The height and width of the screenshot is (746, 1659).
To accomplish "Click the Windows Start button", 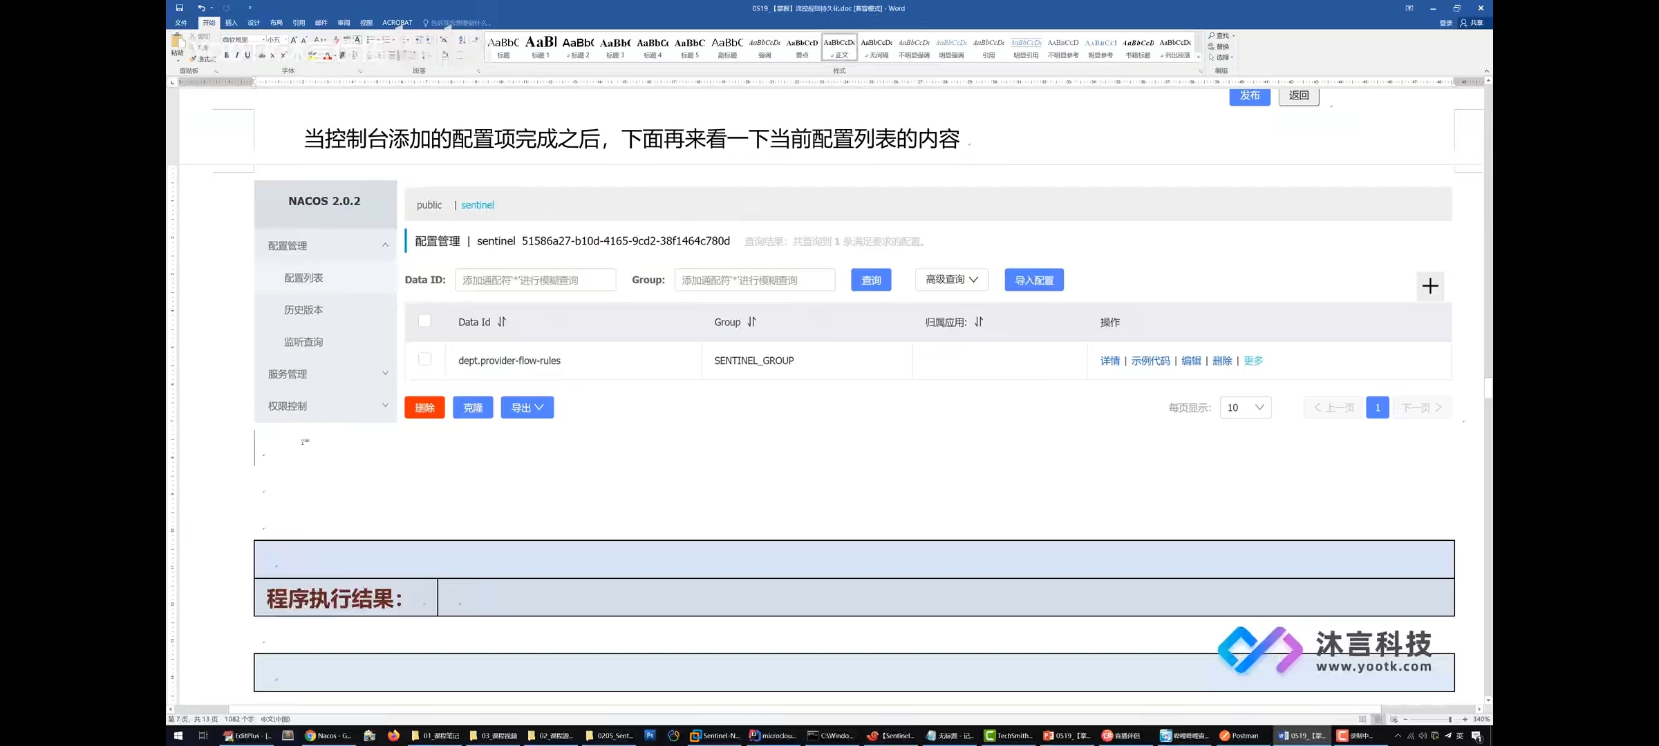I will click(178, 736).
